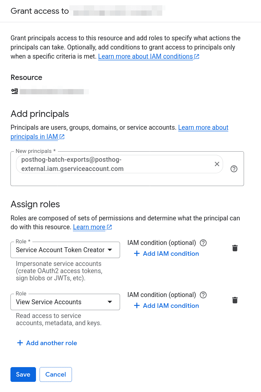Viewport: 261px width, 392px height.
Task: Delete the Service Account Token Creator role with the trash icon
Action: point(235,248)
